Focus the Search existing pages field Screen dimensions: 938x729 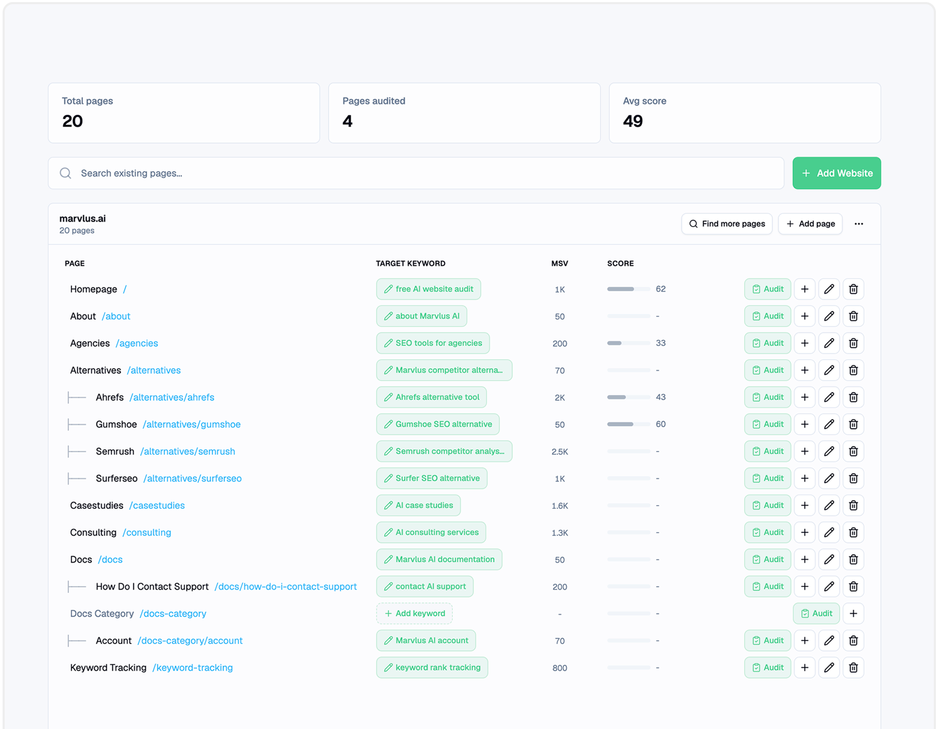point(416,173)
